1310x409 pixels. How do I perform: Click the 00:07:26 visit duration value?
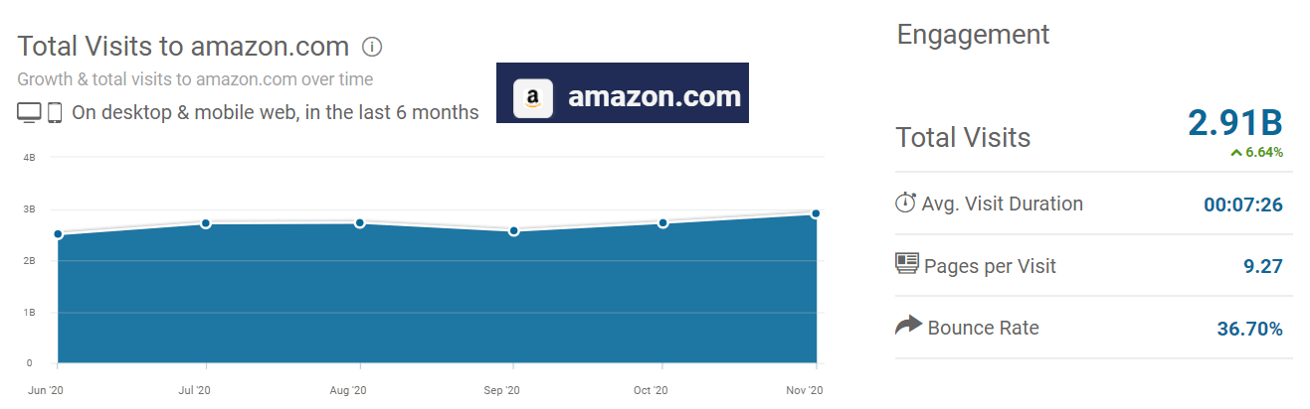pyautogui.click(x=1243, y=205)
